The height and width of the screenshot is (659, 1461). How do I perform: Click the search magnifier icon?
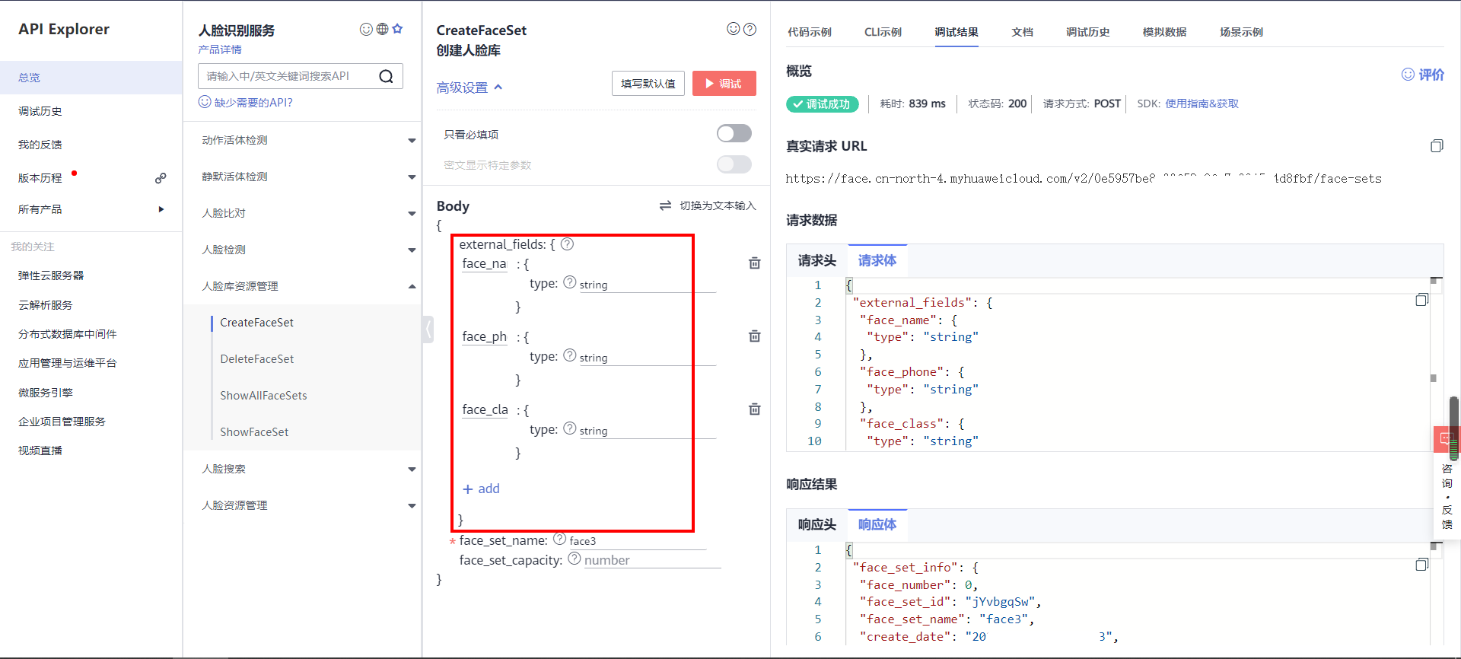(386, 76)
